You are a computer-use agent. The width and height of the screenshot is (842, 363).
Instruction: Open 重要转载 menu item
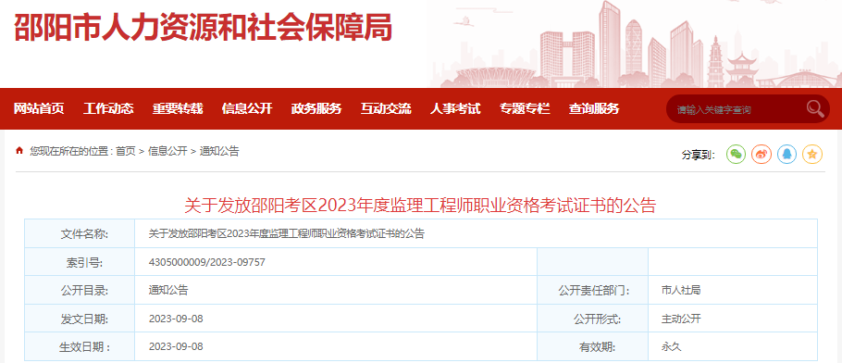pyautogui.click(x=178, y=108)
